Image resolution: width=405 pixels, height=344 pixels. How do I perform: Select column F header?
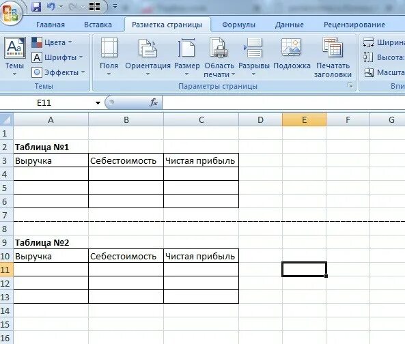pos(348,119)
